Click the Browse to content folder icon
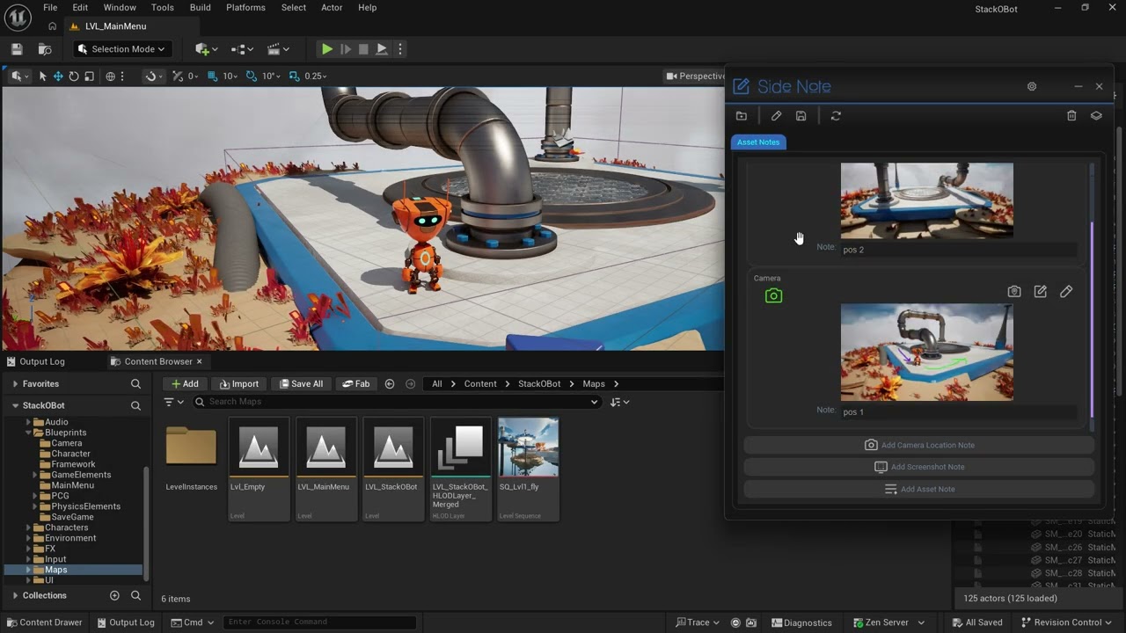This screenshot has height=633, width=1126. [45, 49]
